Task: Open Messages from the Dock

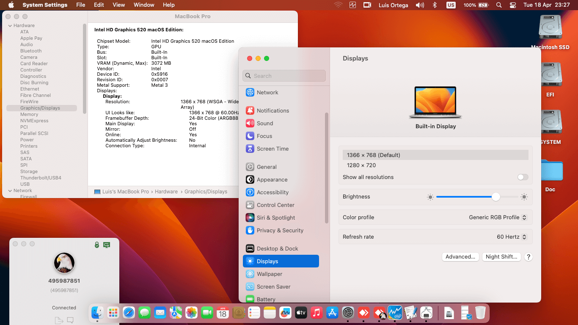Action: (144, 313)
